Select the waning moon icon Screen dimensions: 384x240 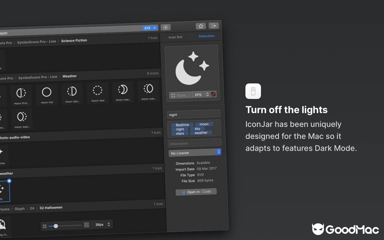point(123,90)
